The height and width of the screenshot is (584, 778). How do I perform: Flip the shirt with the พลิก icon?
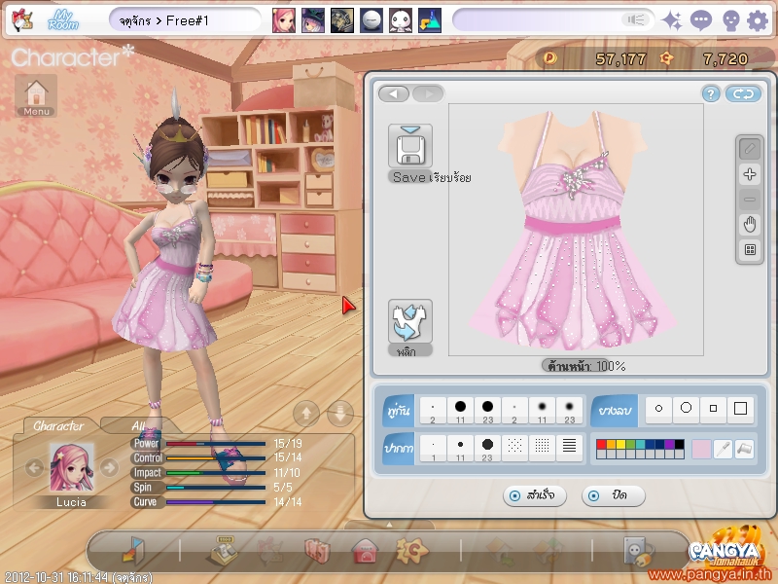click(409, 321)
